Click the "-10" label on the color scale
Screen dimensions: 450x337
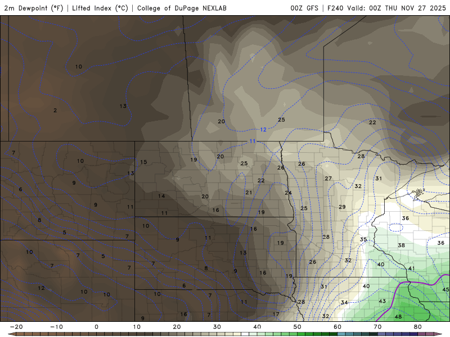click(x=56, y=327)
